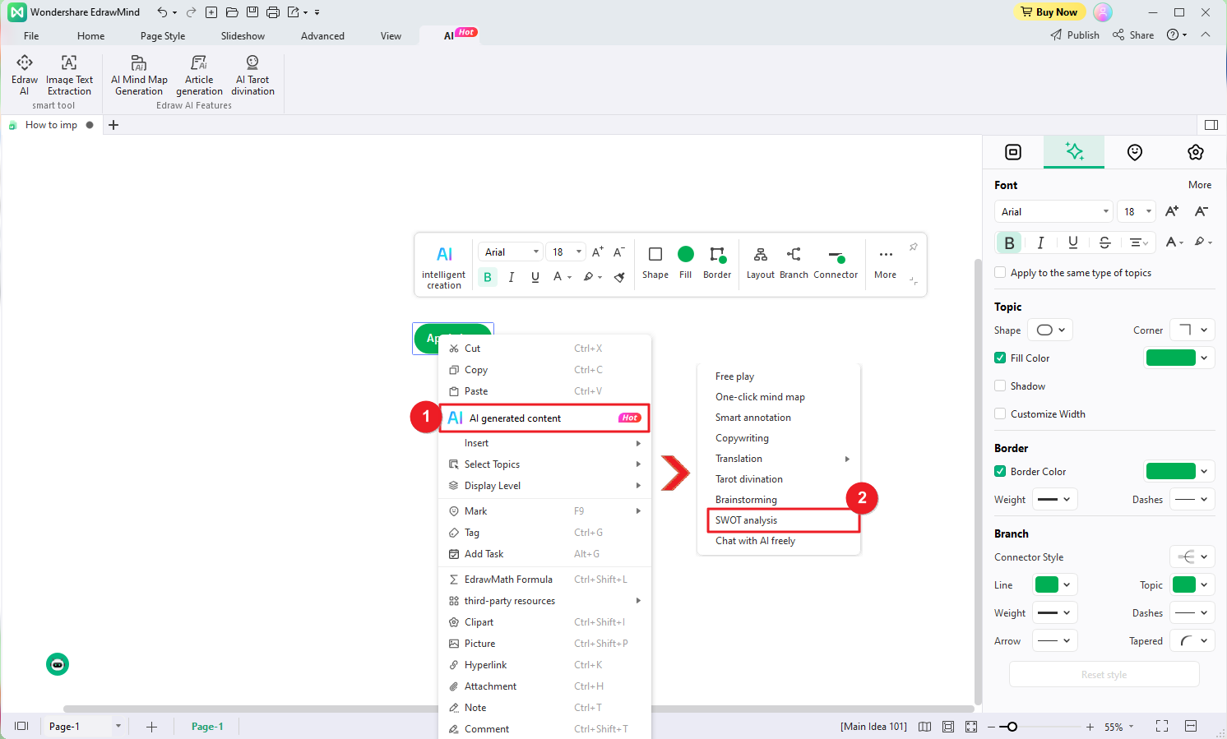
Task: Undo the last action
Action: (163, 12)
